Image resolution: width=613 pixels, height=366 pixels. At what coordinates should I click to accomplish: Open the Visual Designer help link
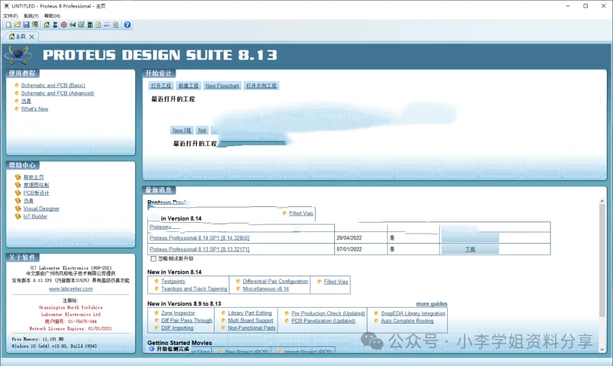pos(41,208)
